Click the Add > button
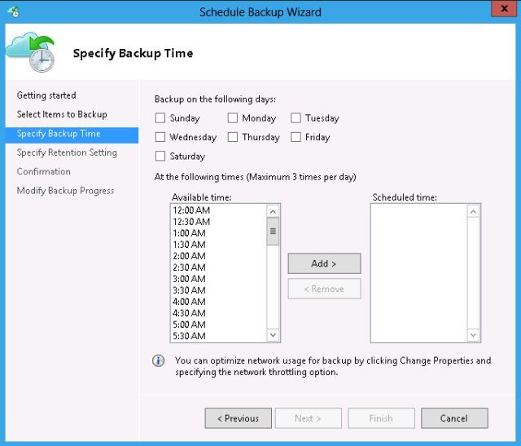Image resolution: width=521 pixels, height=446 pixels. 324,263
